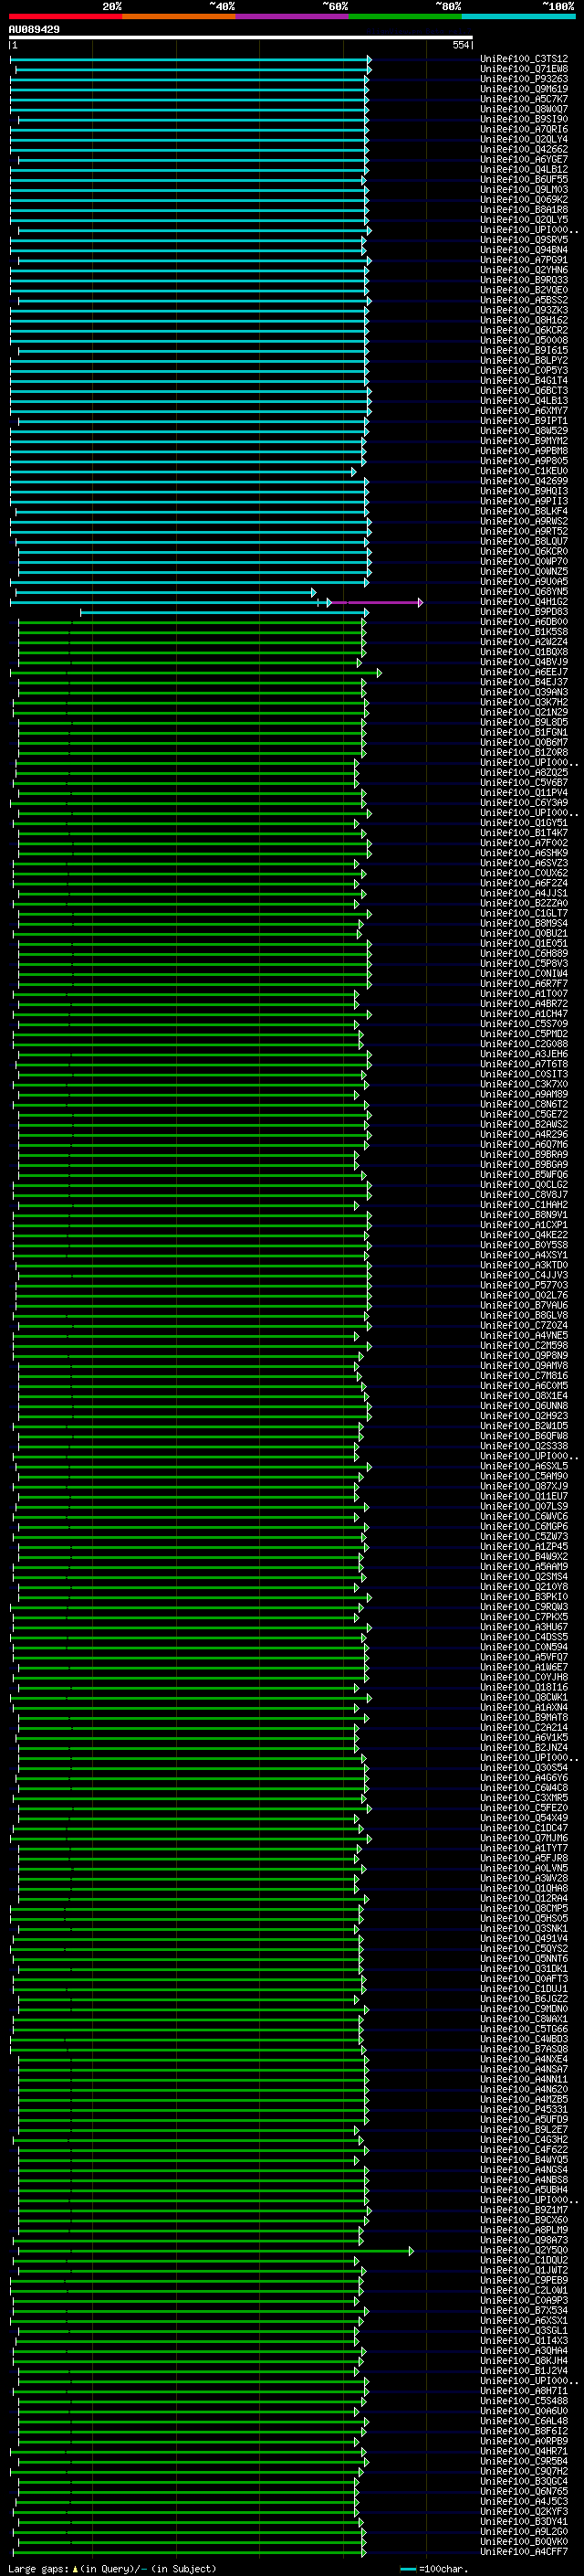584x2576 pixels.
Task: Select hit label UniRef100_Q39AN3
Action: [x=524, y=692]
